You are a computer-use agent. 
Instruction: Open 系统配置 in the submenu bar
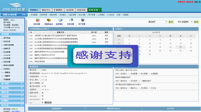point(34,15)
